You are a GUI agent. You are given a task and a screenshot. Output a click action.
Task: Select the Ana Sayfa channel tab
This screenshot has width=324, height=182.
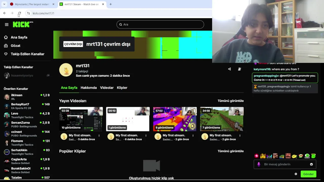(69, 88)
